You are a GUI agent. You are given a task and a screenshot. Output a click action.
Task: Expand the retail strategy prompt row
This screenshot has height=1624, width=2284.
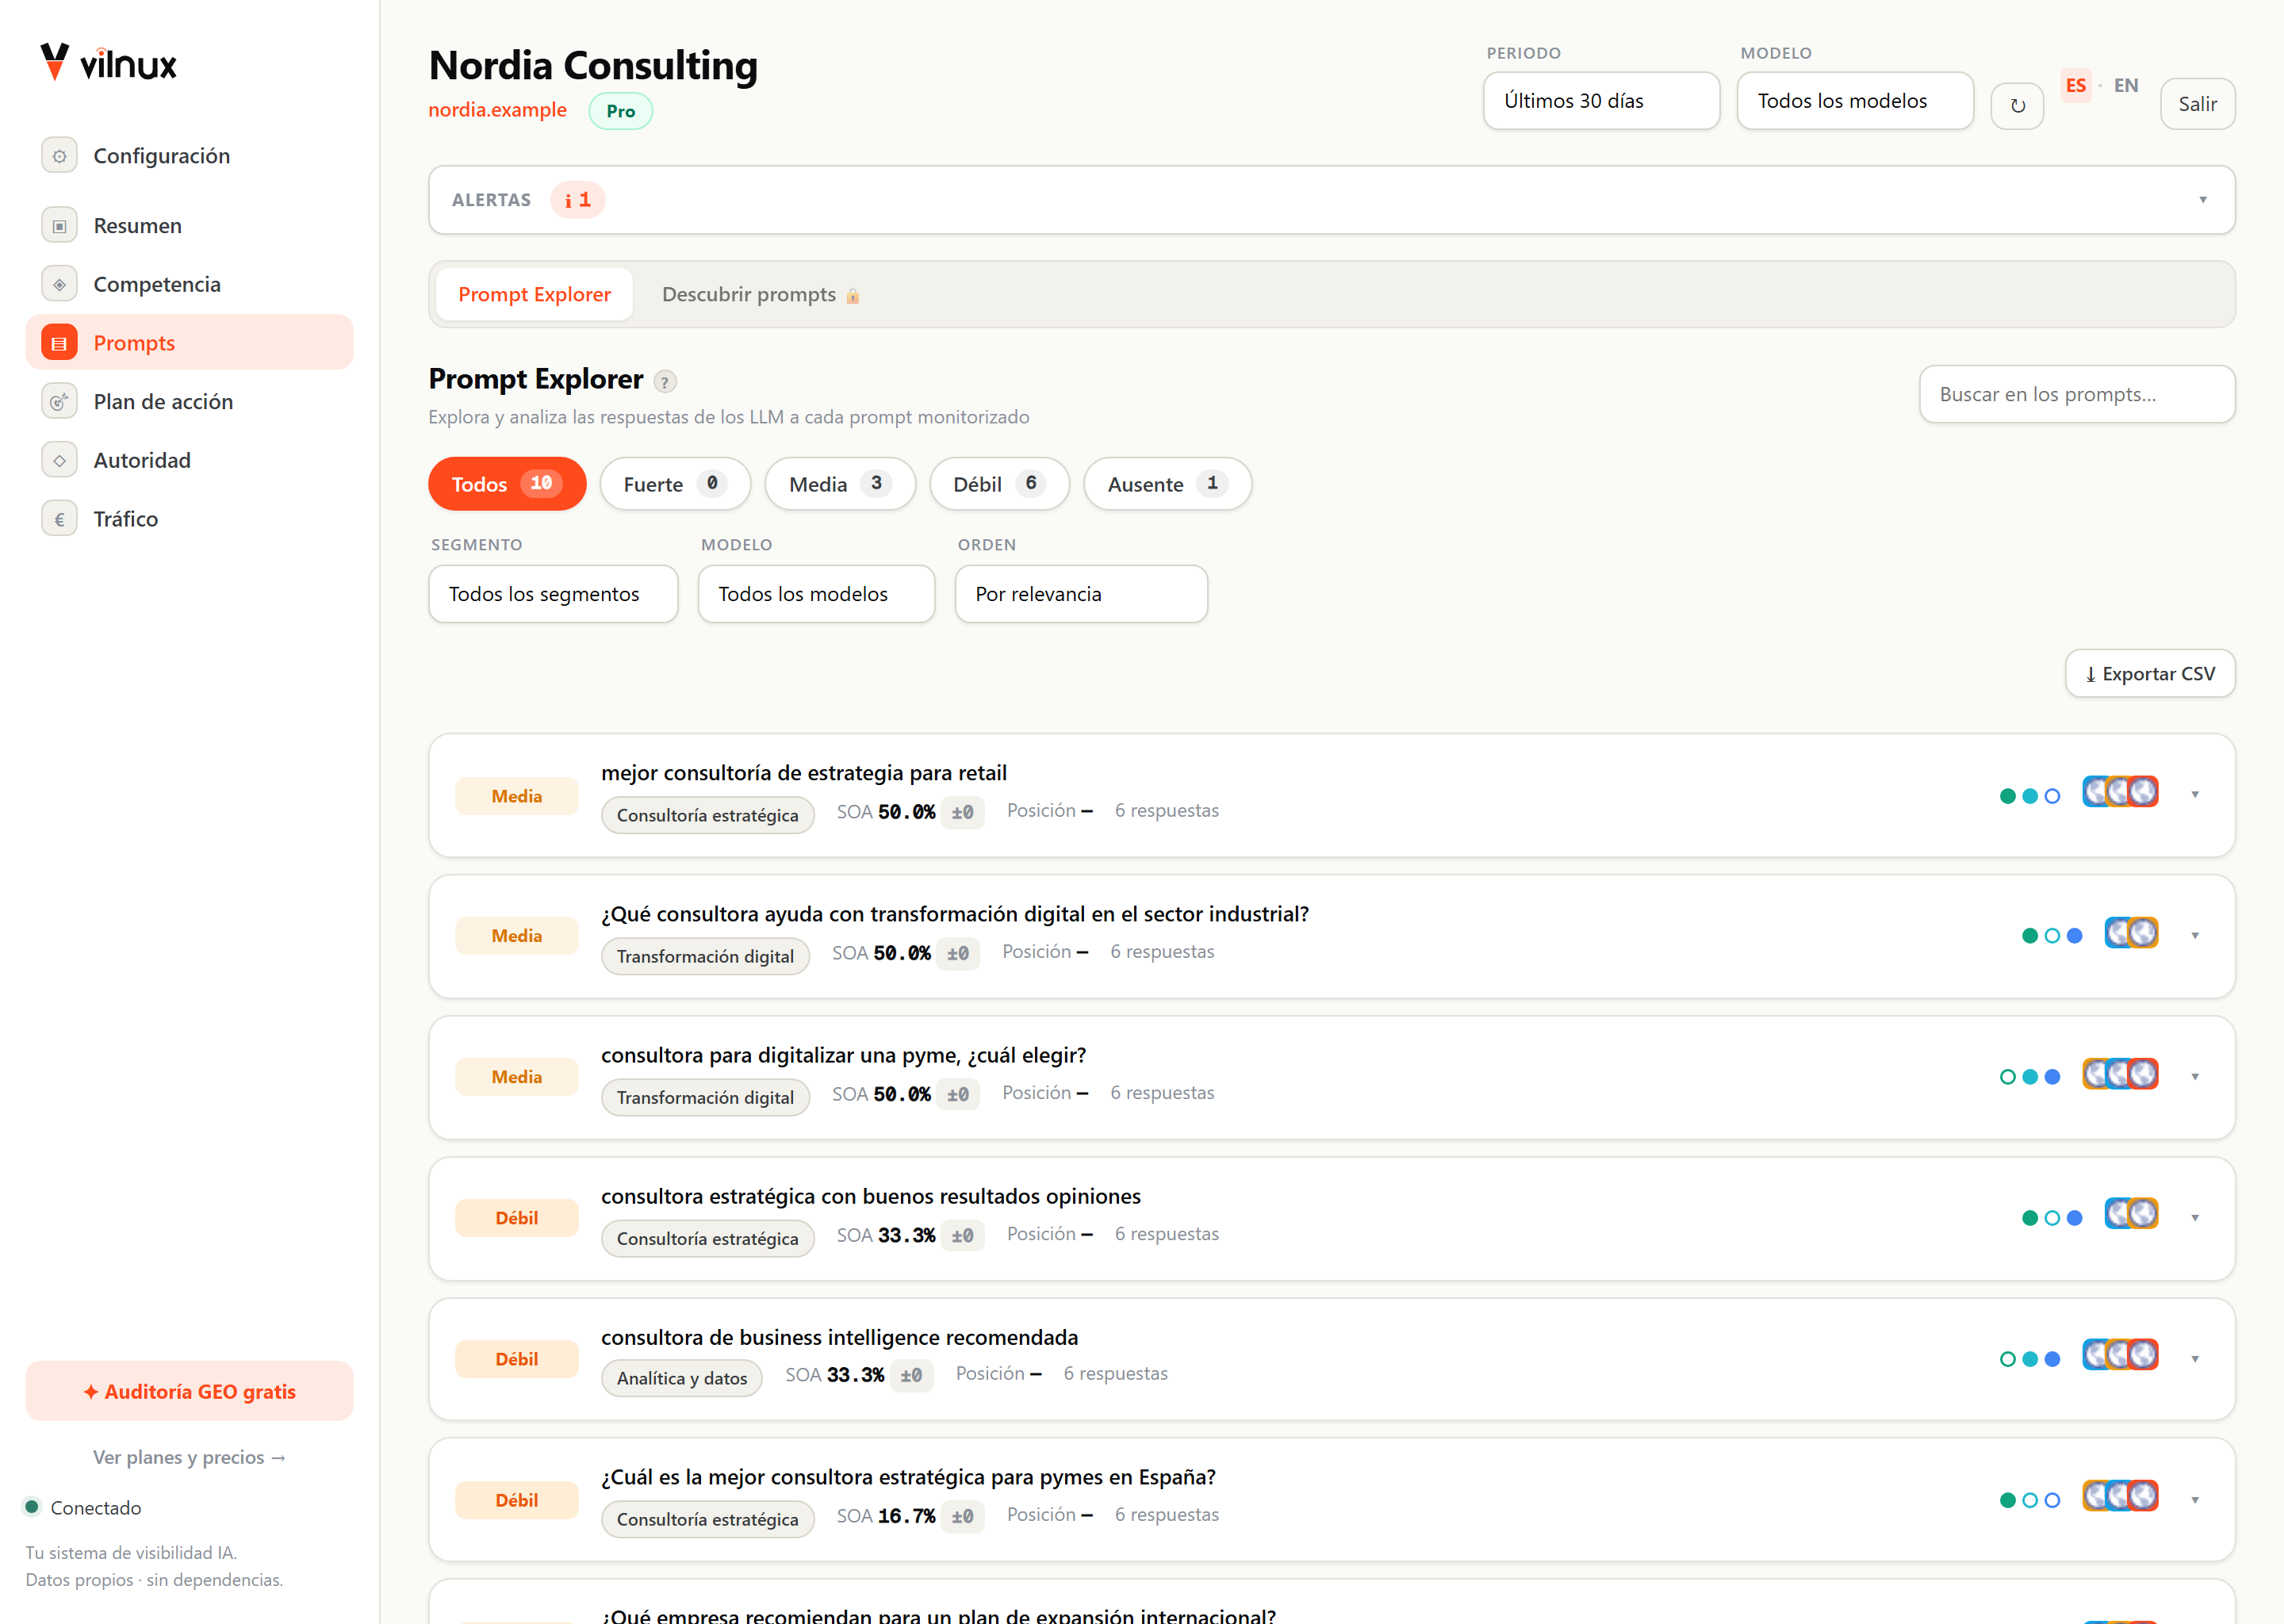2195,795
